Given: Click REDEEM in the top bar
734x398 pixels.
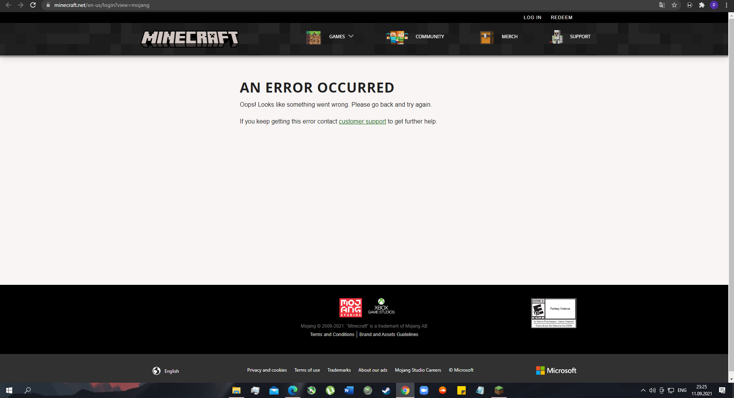Looking at the screenshot, I should pos(561,18).
